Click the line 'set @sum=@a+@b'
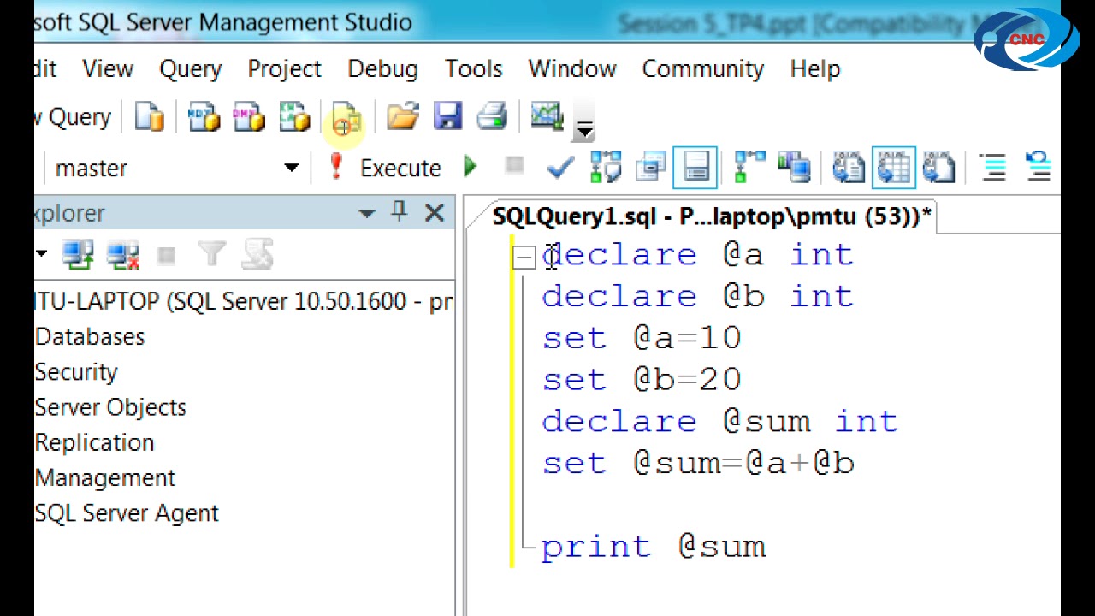1095x616 pixels. tap(698, 464)
